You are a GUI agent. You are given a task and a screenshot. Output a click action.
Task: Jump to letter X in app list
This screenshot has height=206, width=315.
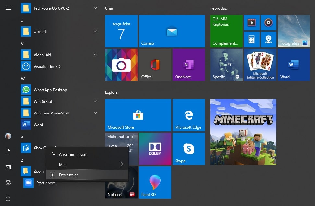[22, 137]
